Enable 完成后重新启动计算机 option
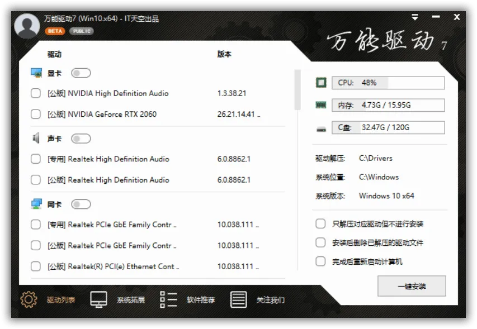The height and width of the screenshot is (329, 477). pos(320,261)
